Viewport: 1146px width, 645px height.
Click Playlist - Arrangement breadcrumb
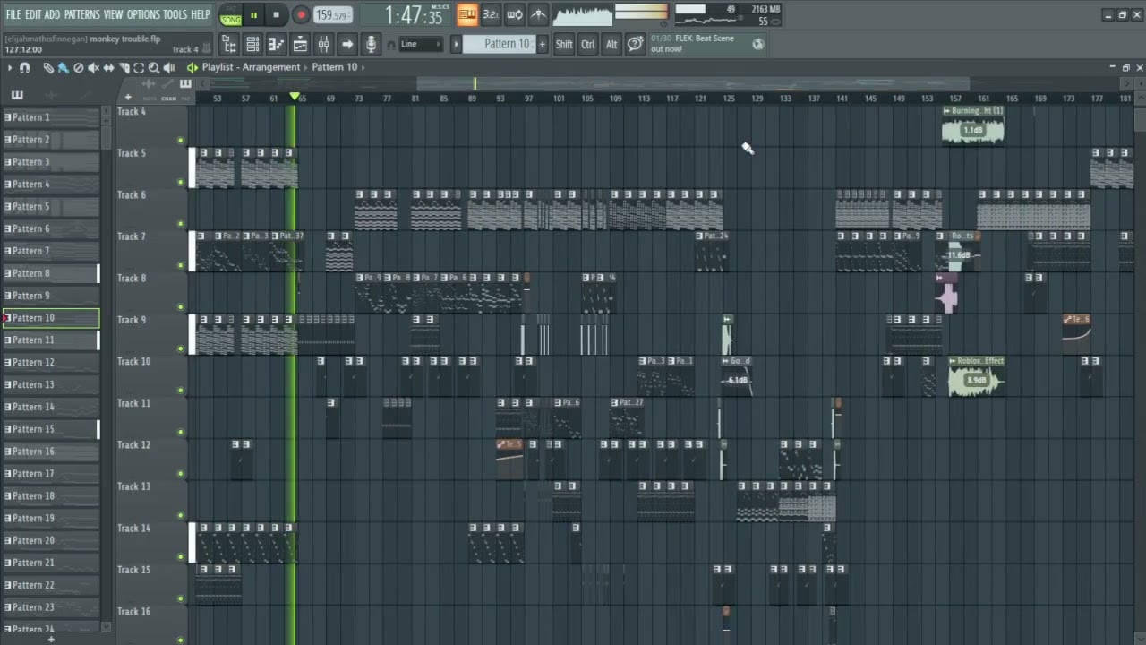[x=251, y=67]
